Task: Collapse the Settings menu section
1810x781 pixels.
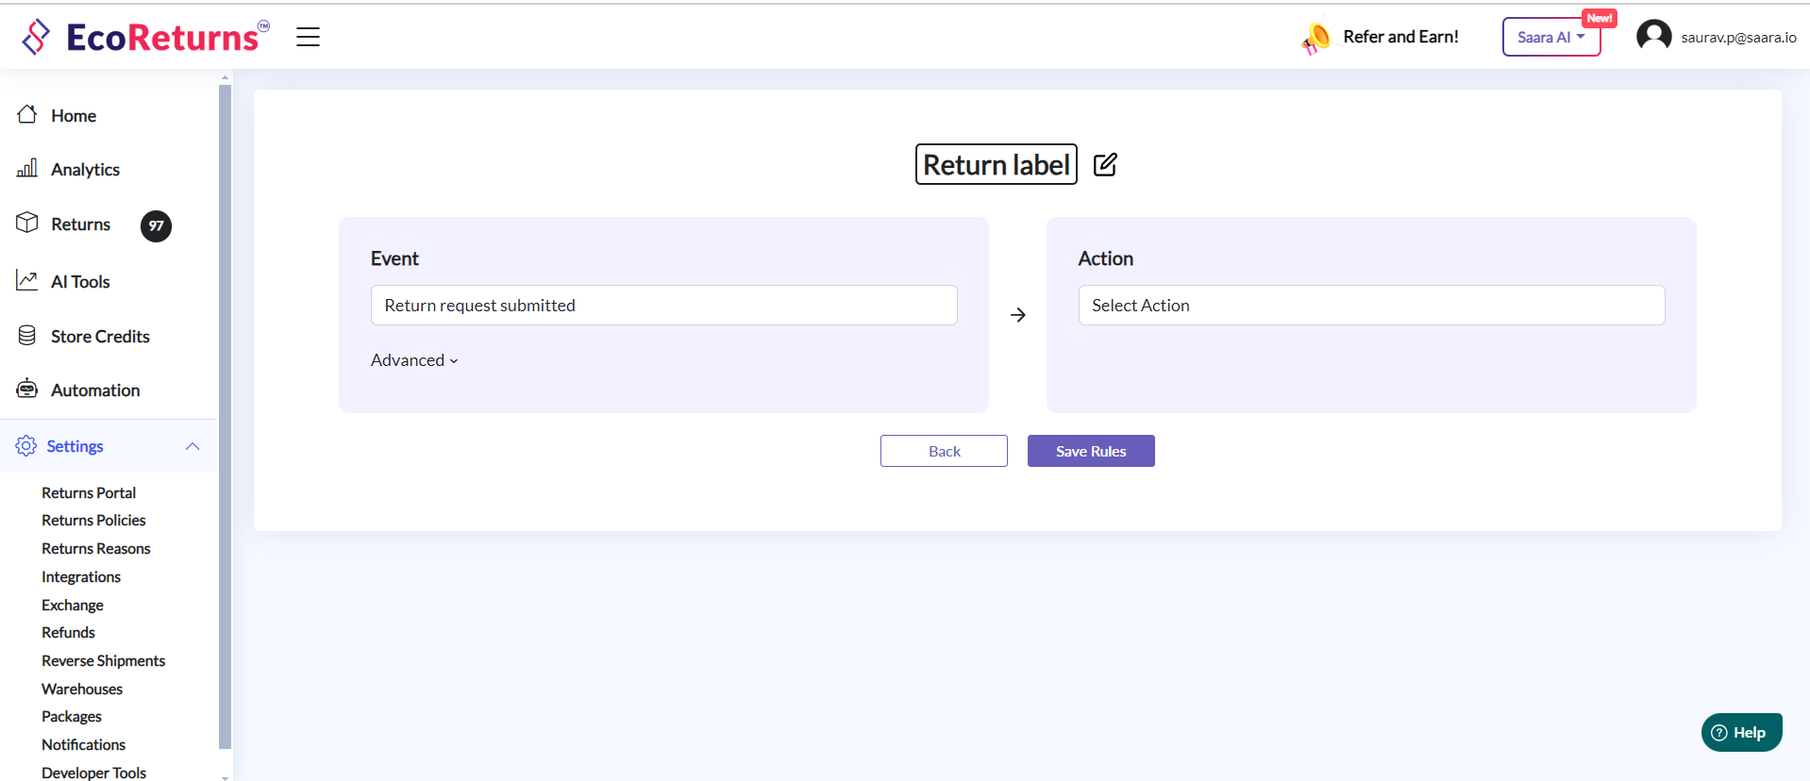Action: [x=193, y=446]
